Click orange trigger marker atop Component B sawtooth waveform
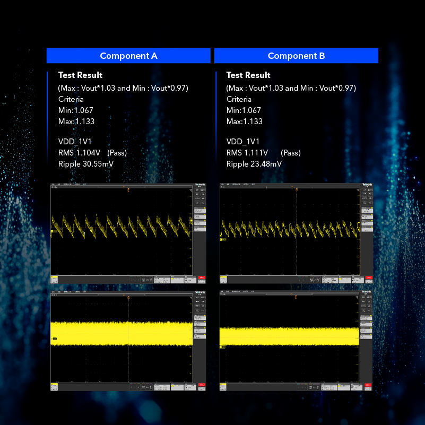The width and height of the screenshot is (425, 425). point(297,189)
